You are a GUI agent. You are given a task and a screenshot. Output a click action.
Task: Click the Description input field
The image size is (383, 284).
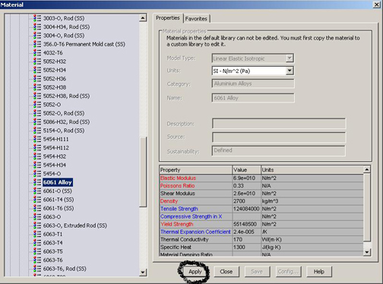coord(279,124)
